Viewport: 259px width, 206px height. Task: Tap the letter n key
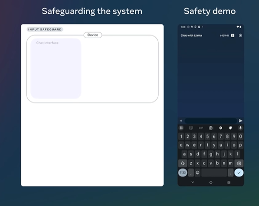[224, 163]
